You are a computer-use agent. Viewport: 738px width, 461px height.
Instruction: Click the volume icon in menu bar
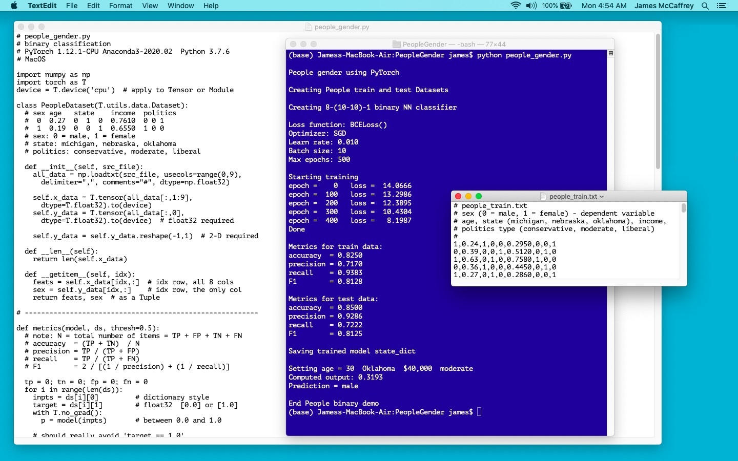pos(531,6)
